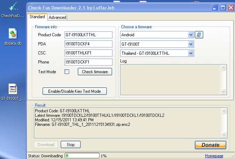Click the Product Code line in Result

point(63,111)
